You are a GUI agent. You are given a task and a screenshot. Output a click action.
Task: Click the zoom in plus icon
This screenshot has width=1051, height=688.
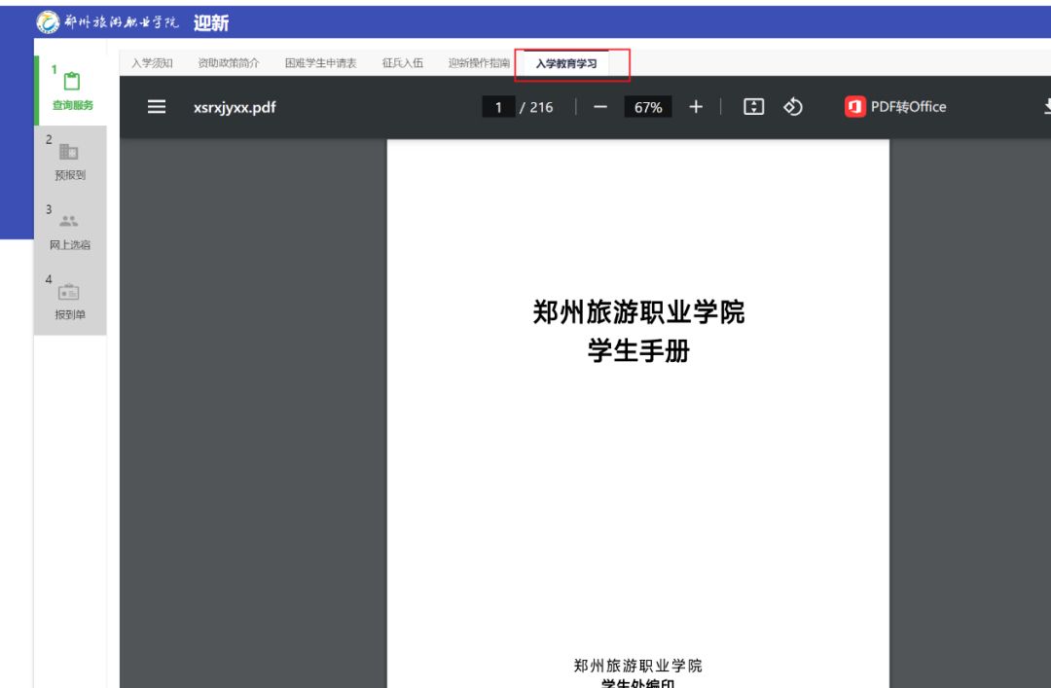pos(696,107)
